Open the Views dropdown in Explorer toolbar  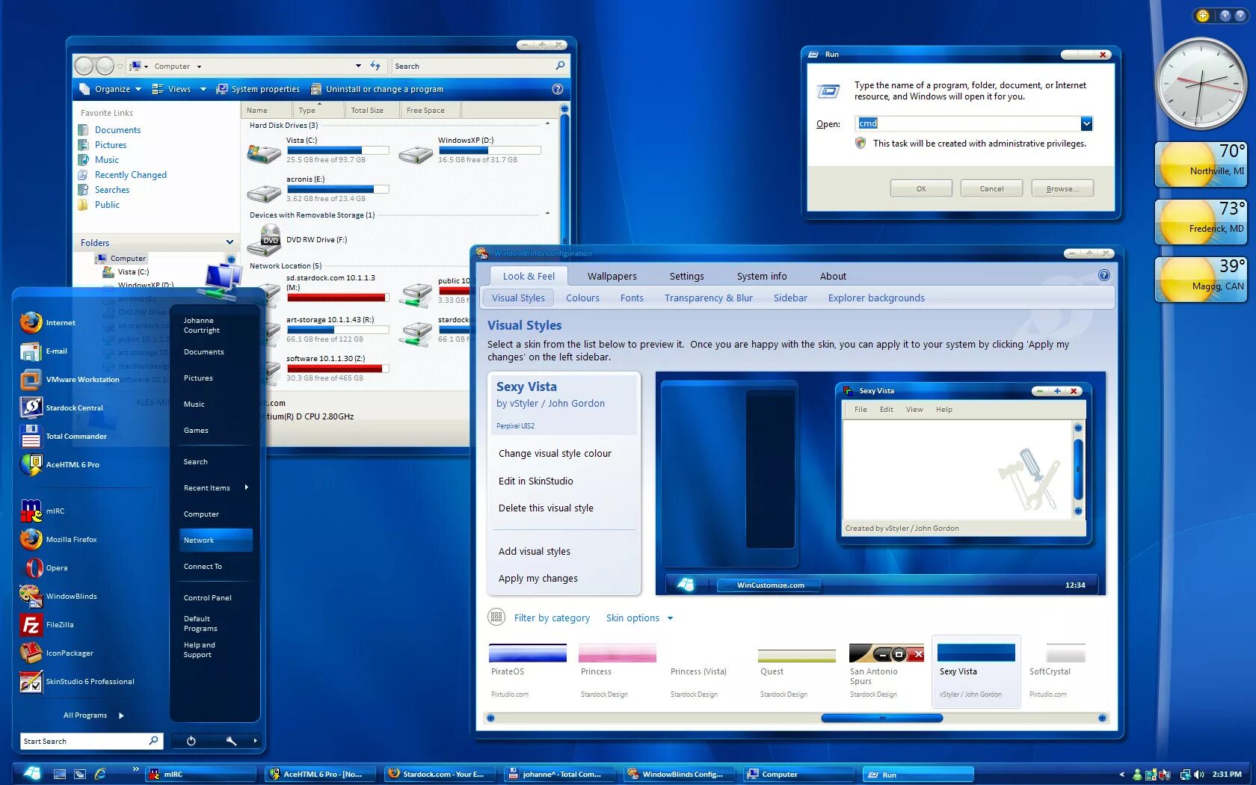point(177,89)
